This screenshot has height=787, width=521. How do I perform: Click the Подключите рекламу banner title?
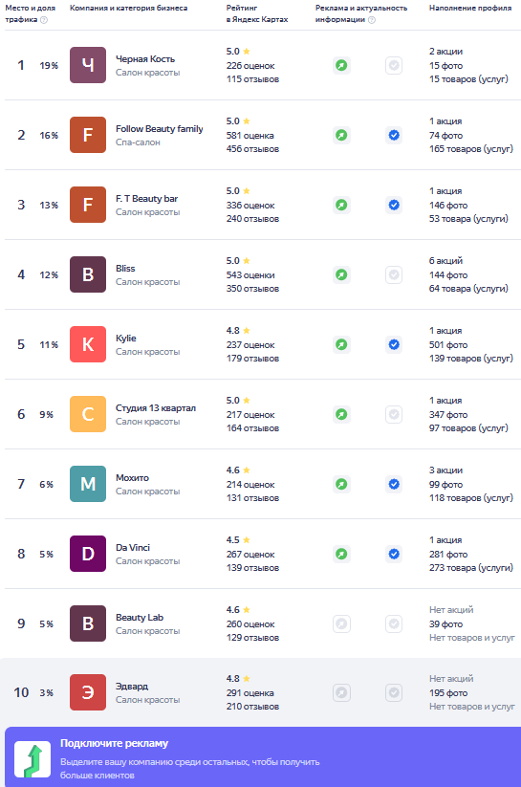pos(115,743)
